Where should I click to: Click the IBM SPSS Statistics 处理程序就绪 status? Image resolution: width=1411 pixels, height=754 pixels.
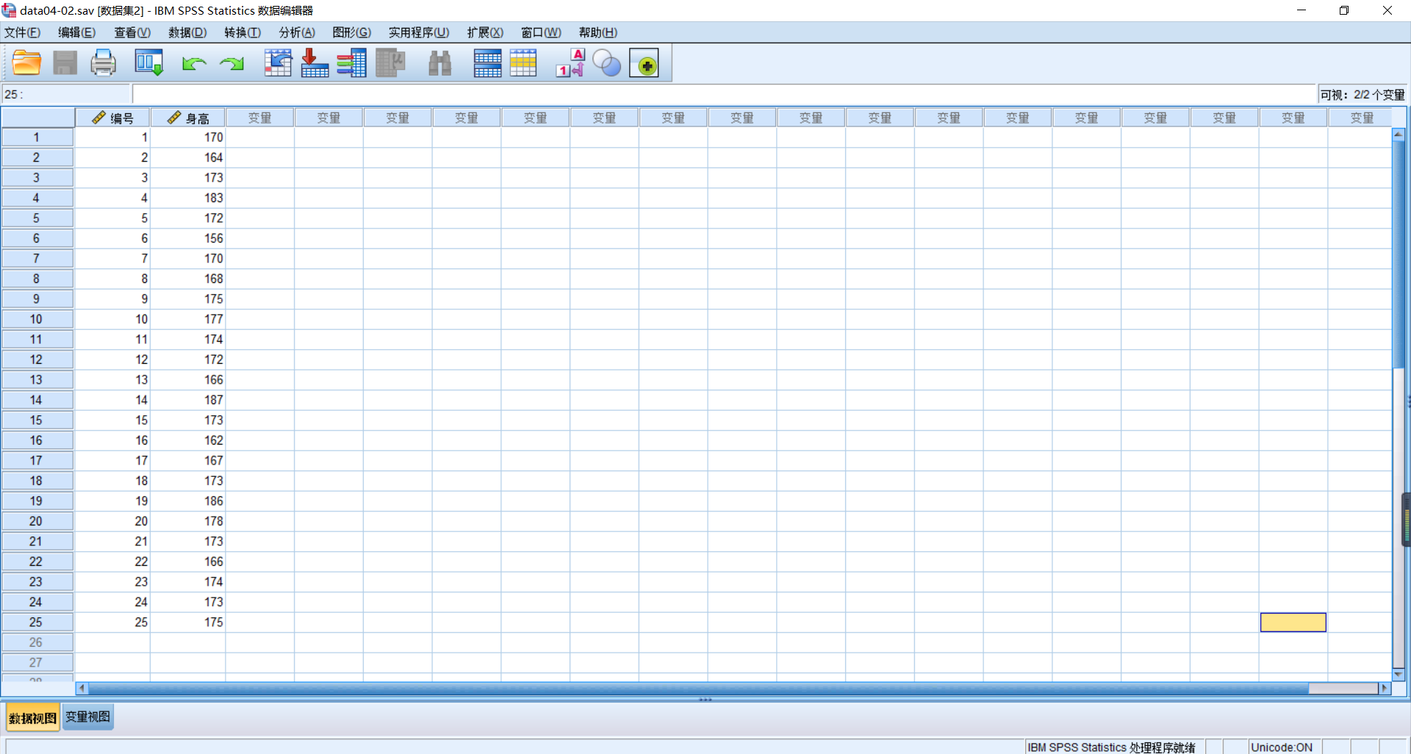pyautogui.click(x=1111, y=747)
